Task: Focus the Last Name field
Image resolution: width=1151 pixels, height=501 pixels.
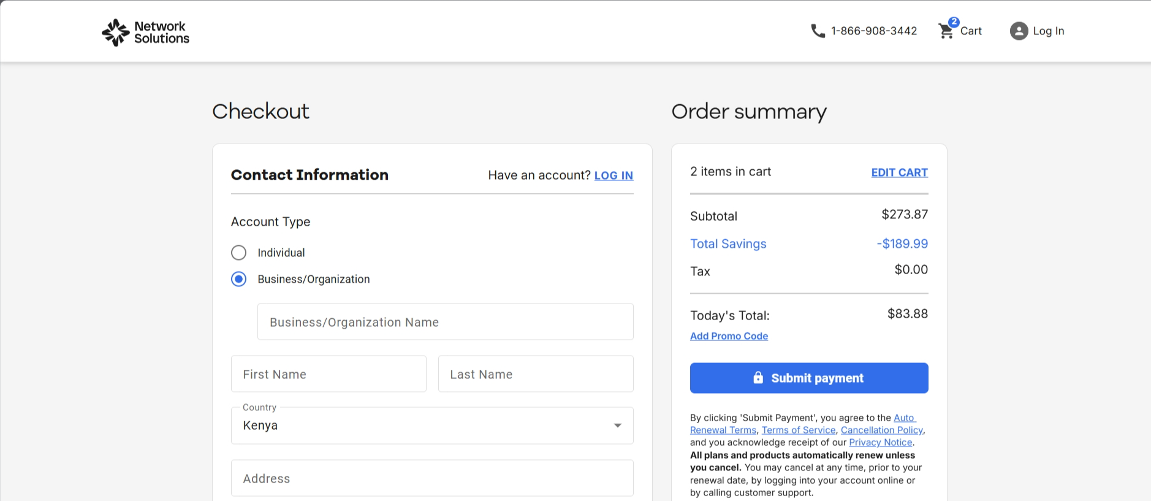Action: click(536, 374)
